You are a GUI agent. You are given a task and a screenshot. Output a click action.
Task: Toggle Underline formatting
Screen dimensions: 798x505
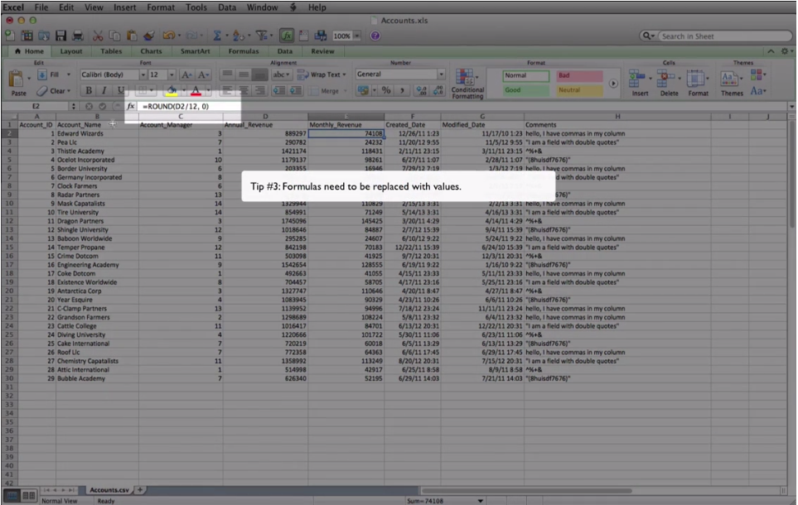(x=121, y=90)
